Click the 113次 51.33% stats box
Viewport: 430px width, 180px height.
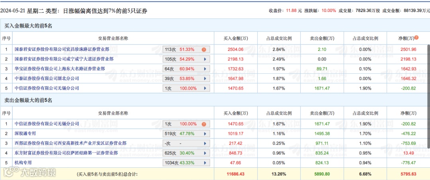tap(186, 50)
